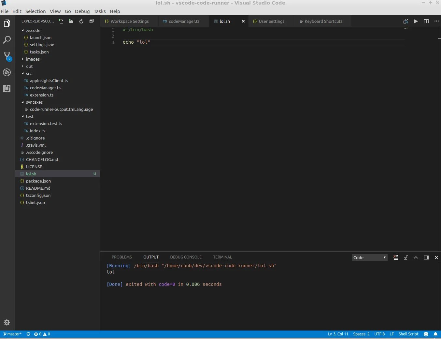Open the Debug view in activity bar
This screenshot has height=339, width=441.
[x=7, y=72]
